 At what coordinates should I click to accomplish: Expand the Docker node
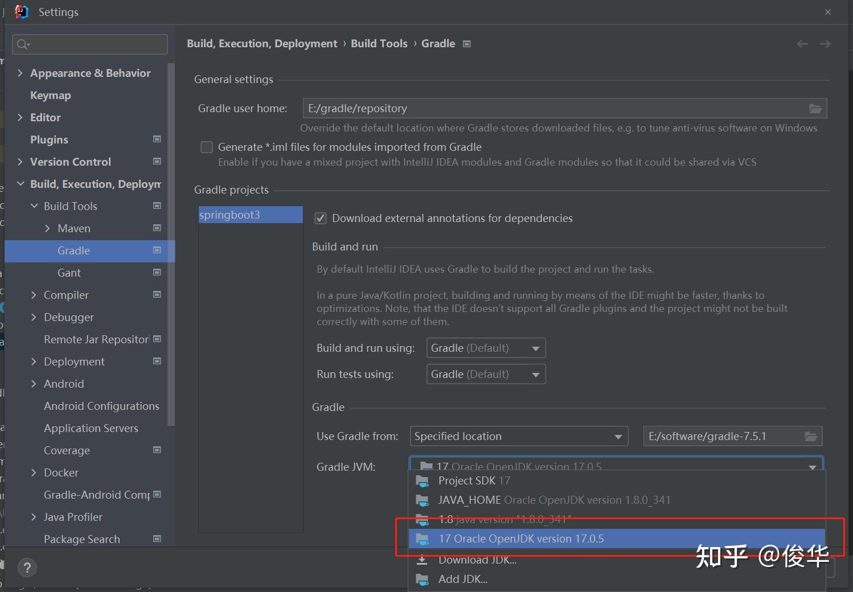(34, 472)
